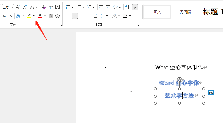This screenshot has height=123, width=223.
Task: Click top-left sizing handle of text box
Action: [x=155, y=89]
